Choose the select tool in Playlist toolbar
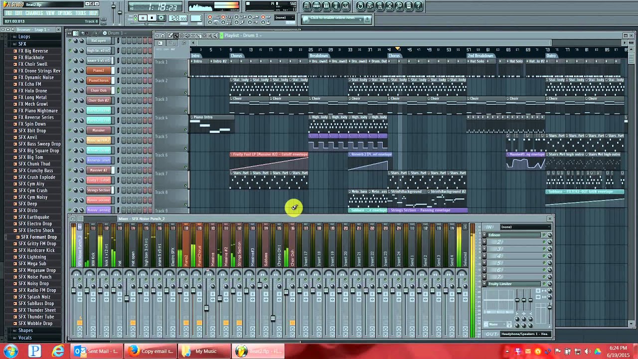 tap(204, 35)
